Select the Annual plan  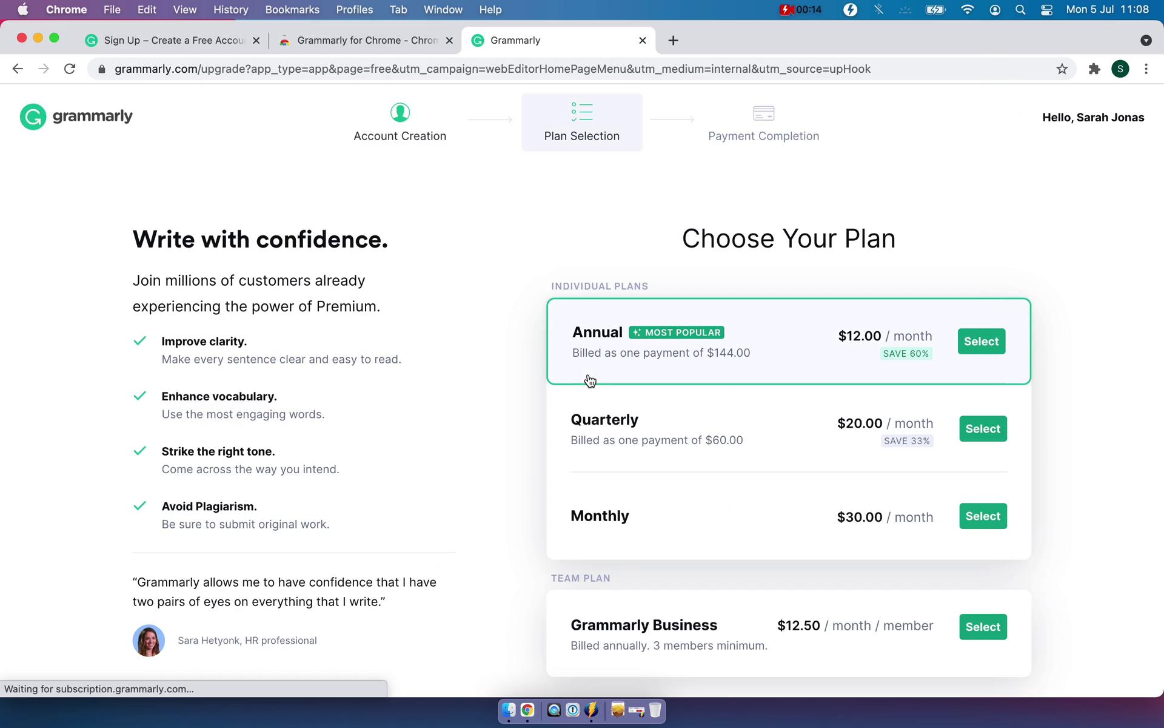982,342
